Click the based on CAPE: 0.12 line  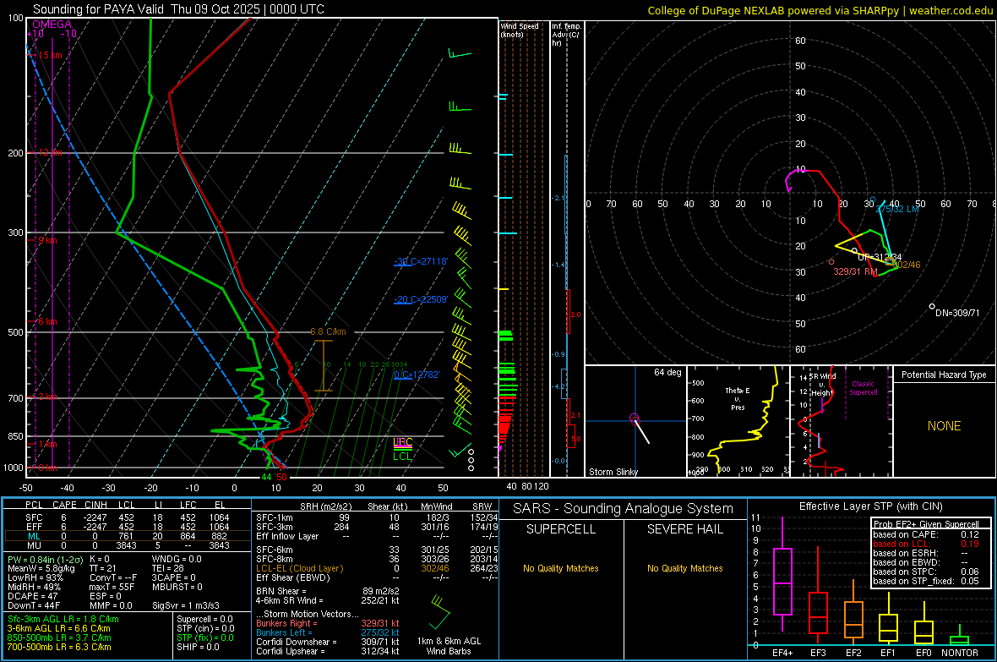tap(926, 534)
